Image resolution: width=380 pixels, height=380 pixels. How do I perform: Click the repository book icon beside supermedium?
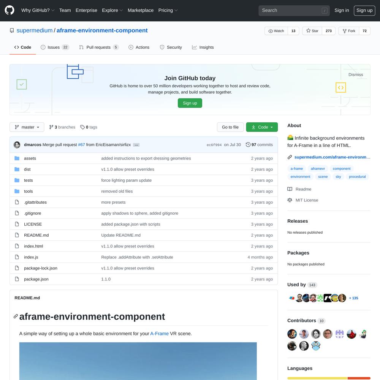pos(12,30)
